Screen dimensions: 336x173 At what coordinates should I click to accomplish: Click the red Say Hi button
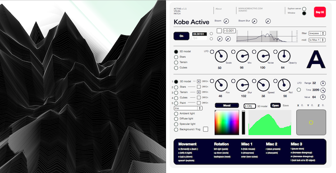[x=320, y=12]
